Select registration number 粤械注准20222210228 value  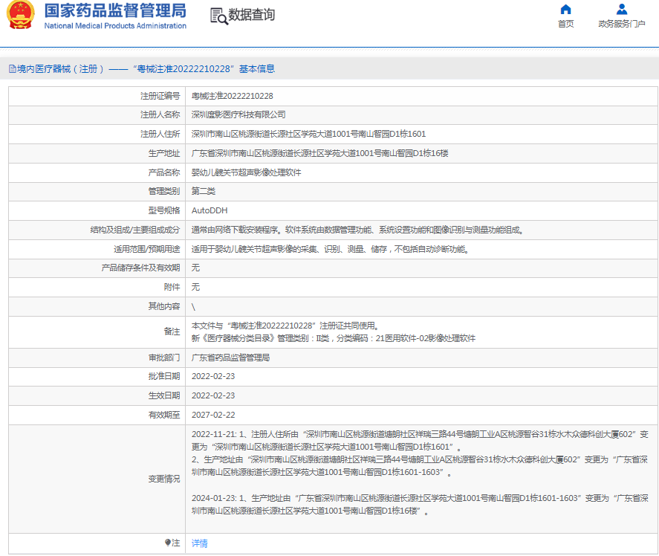coord(232,96)
